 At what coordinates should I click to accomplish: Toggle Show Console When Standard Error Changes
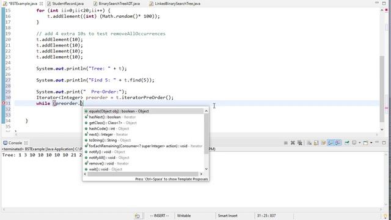[338, 143]
